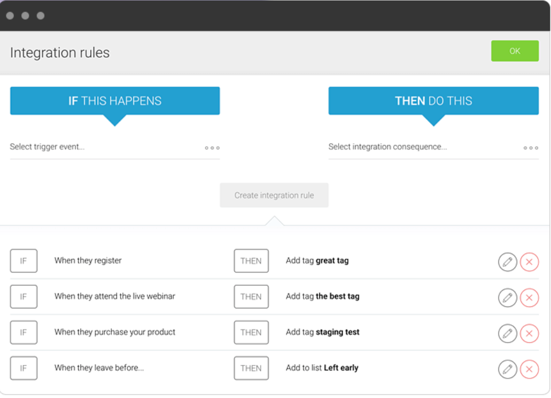Edit the product purchase rule
This screenshot has height=398, width=551.
pyautogui.click(x=507, y=333)
